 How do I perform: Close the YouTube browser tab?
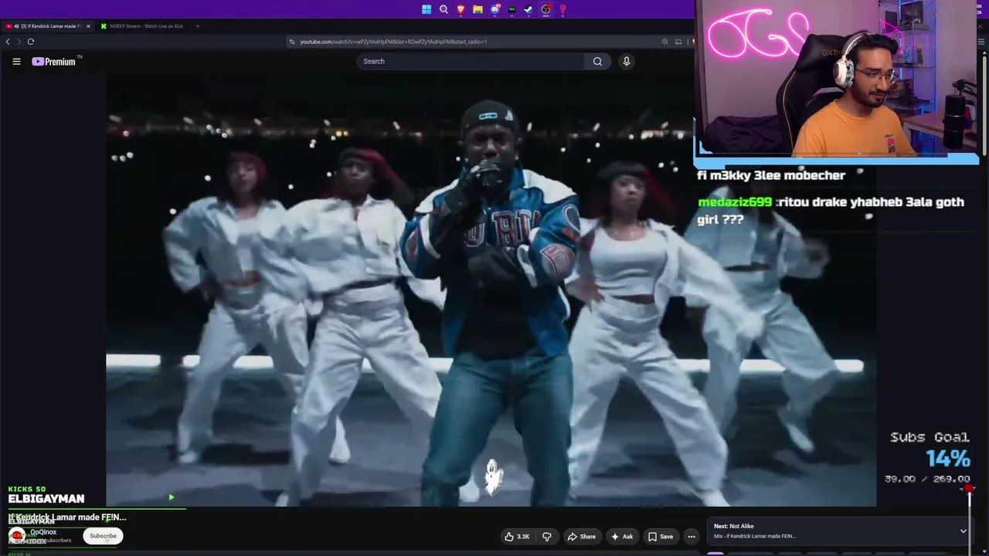coord(88,26)
